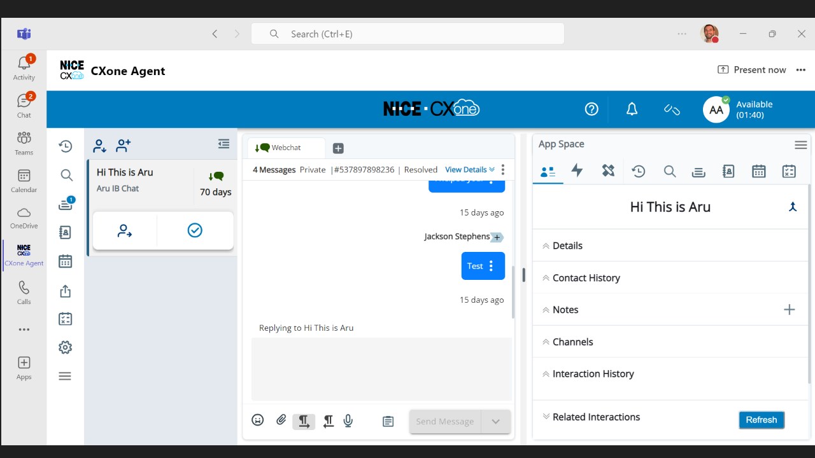The width and height of the screenshot is (815, 458).
Task: Click Present now button
Action: tap(752, 70)
